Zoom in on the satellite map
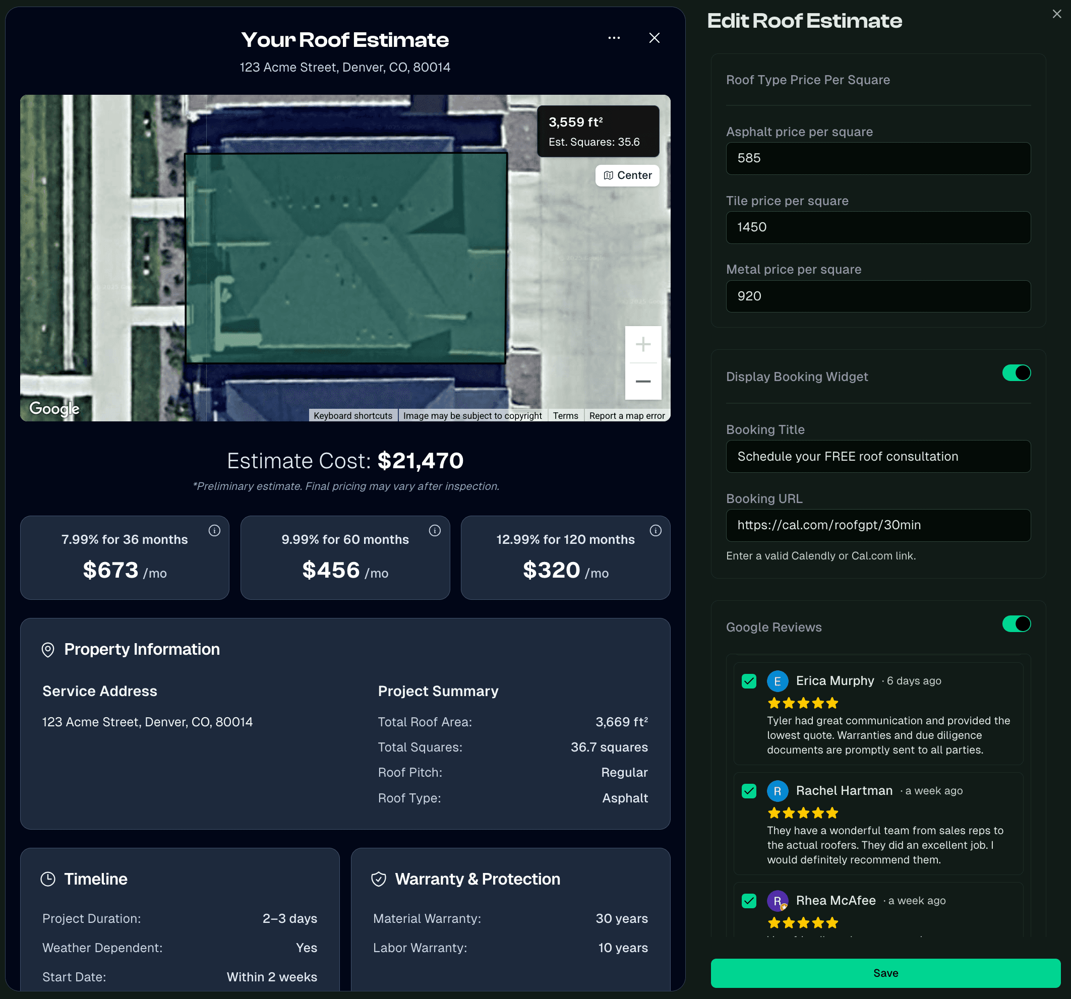1071x999 pixels. tap(643, 345)
